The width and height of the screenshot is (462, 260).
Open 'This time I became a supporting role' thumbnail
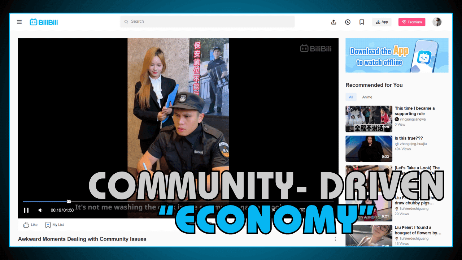pos(369,119)
